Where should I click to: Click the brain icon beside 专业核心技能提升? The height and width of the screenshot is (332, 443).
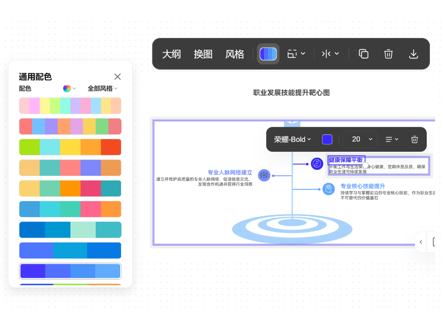click(328, 189)
